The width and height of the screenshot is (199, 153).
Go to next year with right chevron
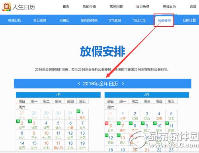[x=123, y=84]
